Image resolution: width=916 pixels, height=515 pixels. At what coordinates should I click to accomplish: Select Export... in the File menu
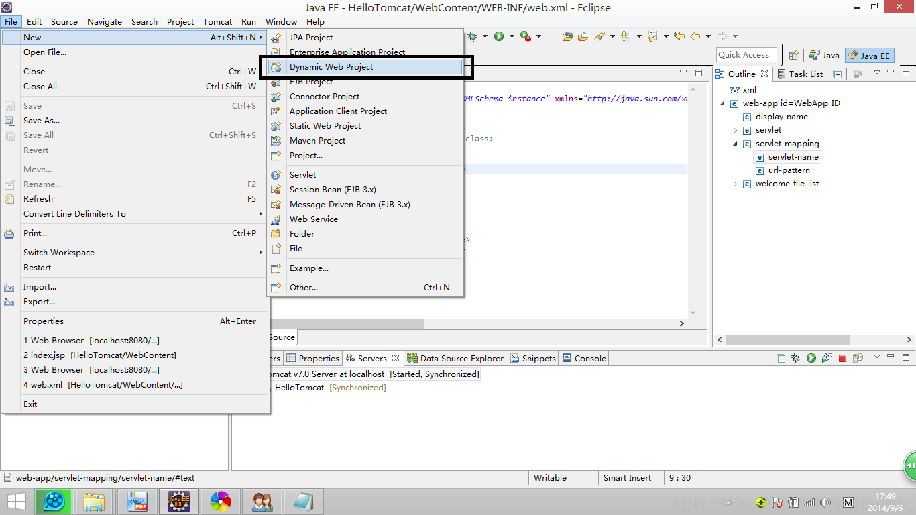134,302
